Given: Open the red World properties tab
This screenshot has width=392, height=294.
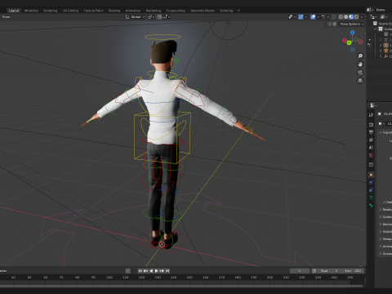Looking at the screenshot, I should click(x=371, y=155).
